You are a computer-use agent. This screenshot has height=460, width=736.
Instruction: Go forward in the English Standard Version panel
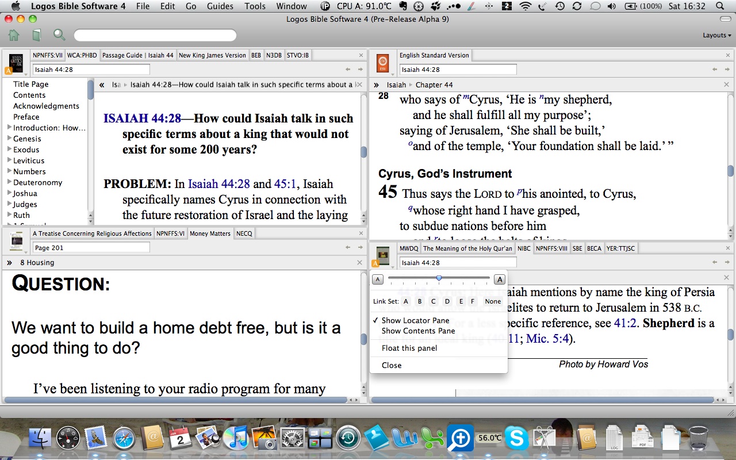[727, 70]
